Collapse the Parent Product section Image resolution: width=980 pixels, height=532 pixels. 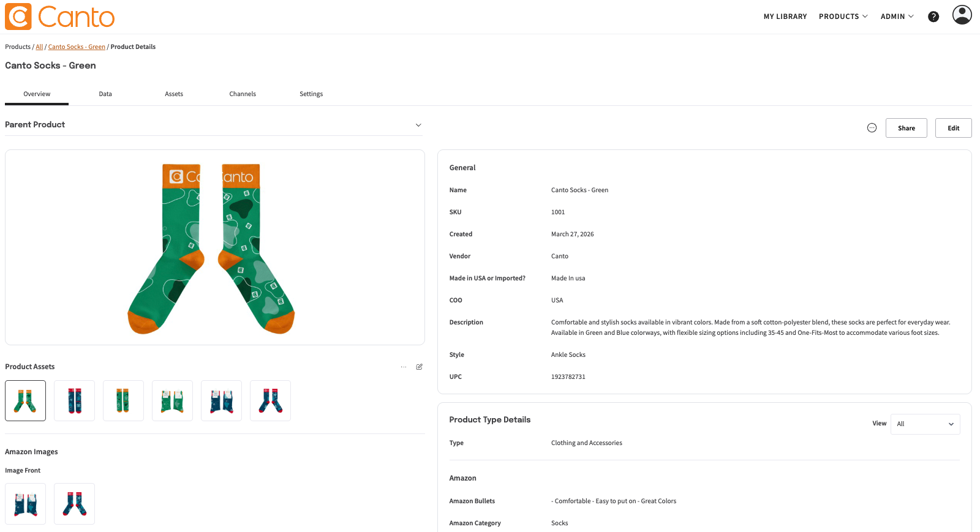[418, 125]
